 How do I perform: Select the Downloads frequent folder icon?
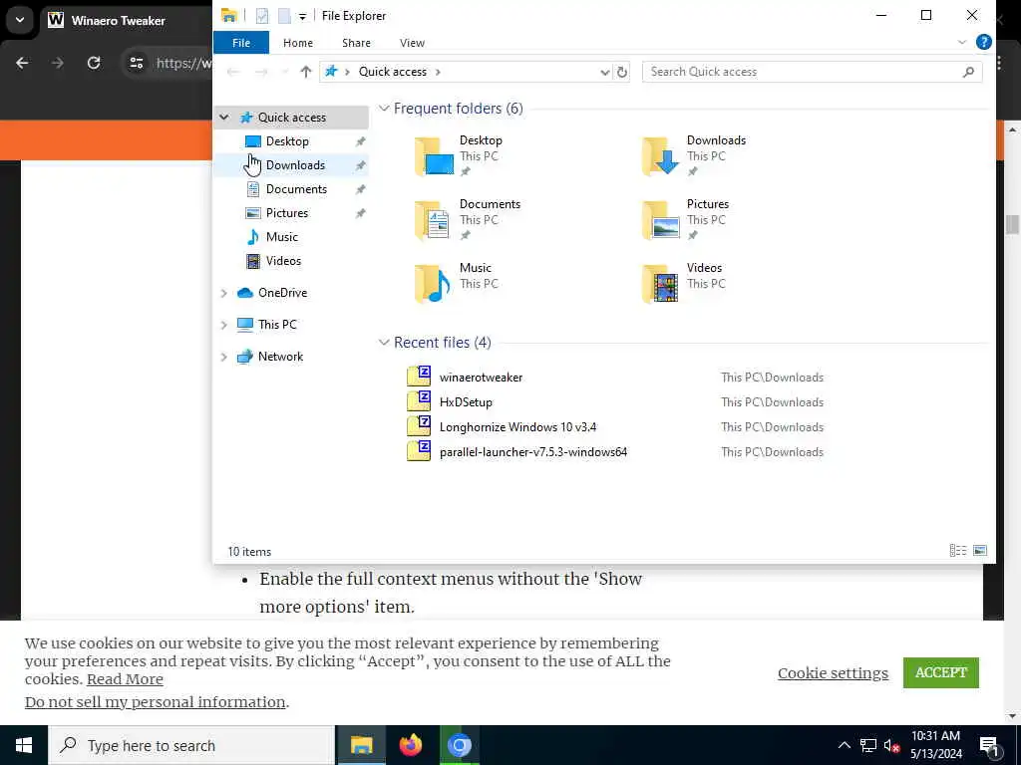(660, 156)
